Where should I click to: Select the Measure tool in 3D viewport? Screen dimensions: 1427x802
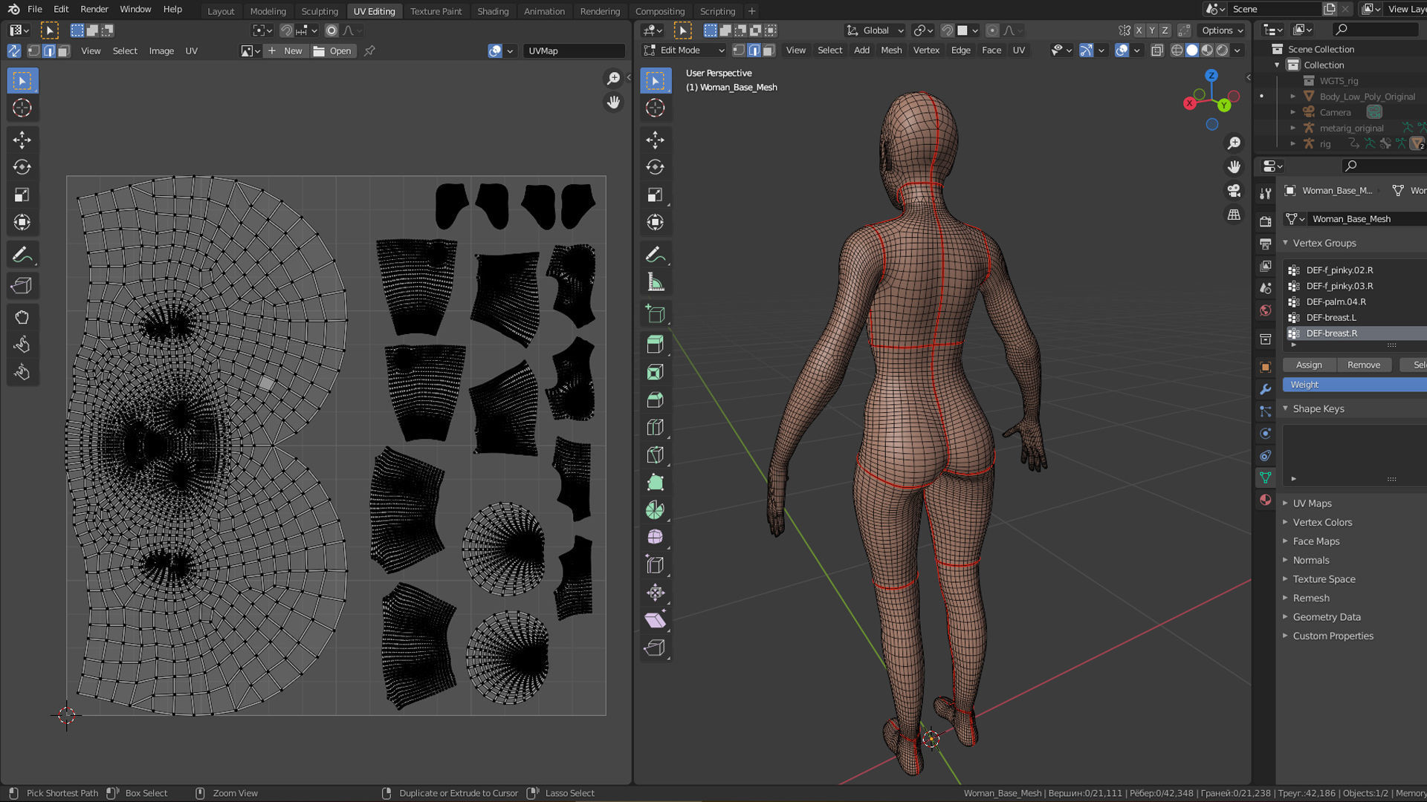tap(656, 282)
